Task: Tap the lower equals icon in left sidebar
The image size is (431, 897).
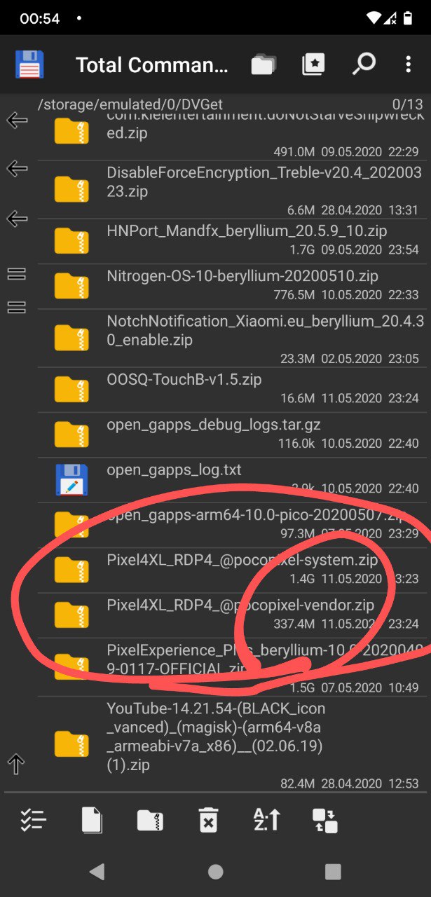Action: [x=17, y=307]
